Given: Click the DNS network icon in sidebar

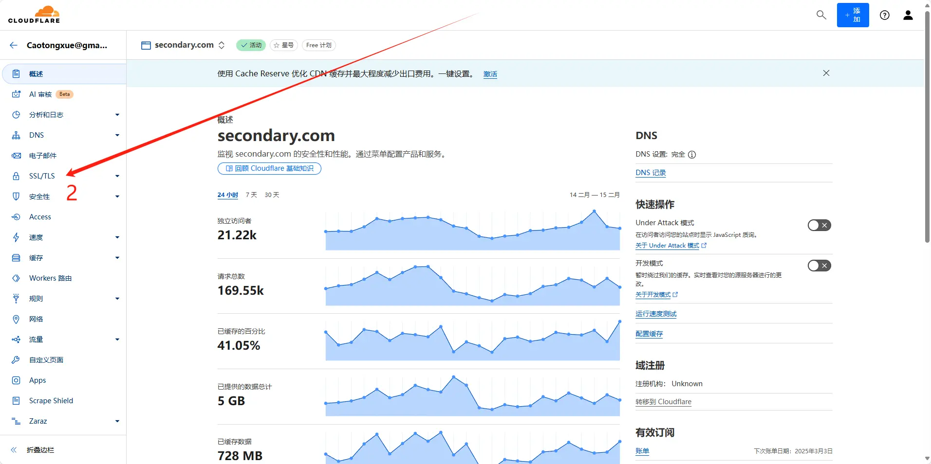Looking at the screenshot, I should coord(16,135).
